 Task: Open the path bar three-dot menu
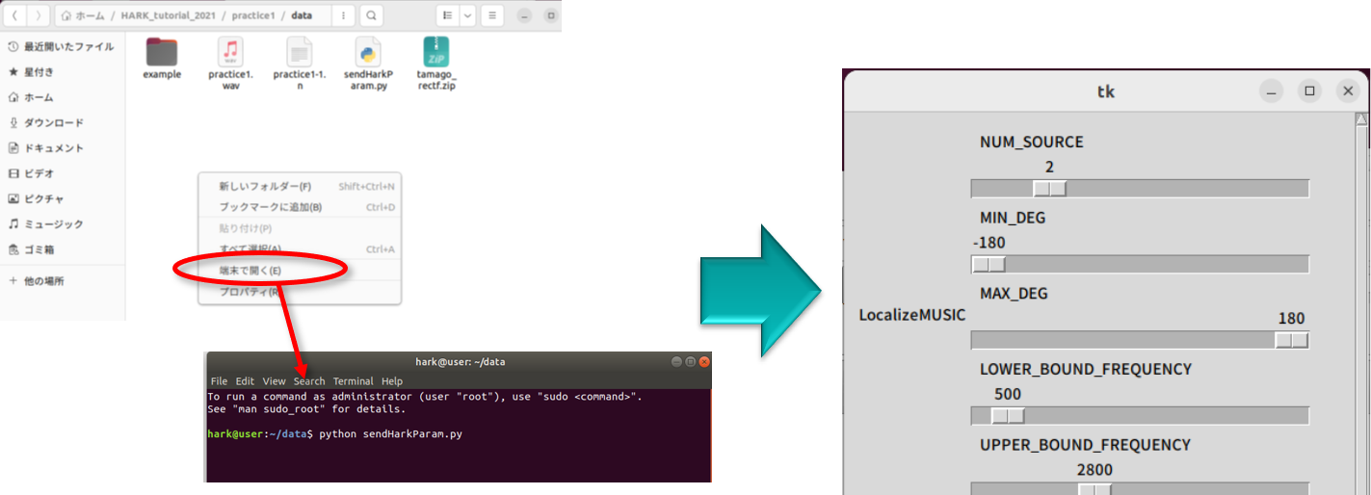pos(344,16)
